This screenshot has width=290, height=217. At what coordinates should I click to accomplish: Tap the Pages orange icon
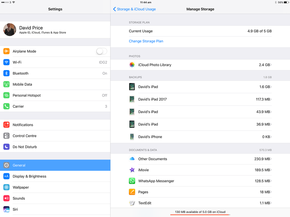[x=132, y=192]
